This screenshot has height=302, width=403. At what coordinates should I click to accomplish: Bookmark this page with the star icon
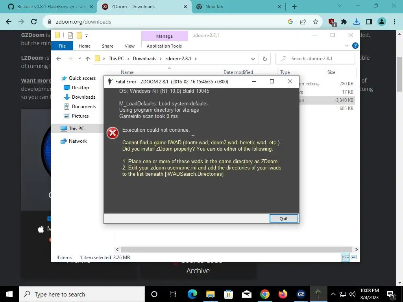click(x=316, y=22)
